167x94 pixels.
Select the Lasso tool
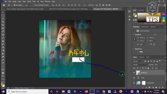point(3,19)
